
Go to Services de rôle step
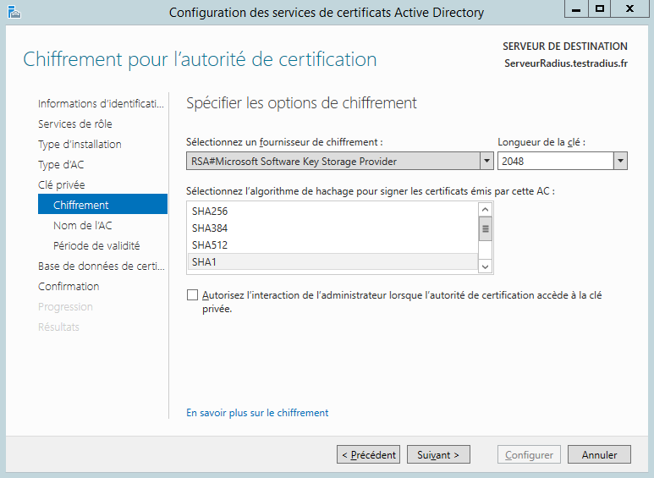74,124
